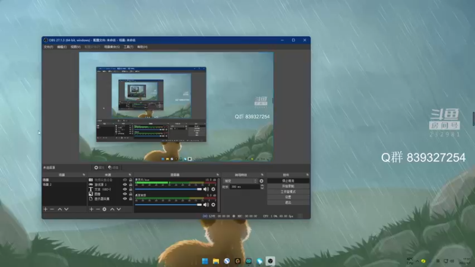Click the 时长 300 ms duration field
Viewport: 475px width, 267px height.
[x=245, y=187]
